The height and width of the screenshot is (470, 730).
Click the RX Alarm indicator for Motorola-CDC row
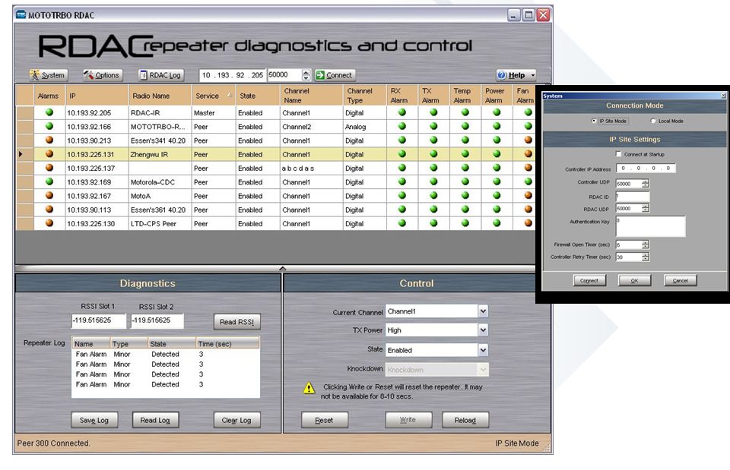402,181
